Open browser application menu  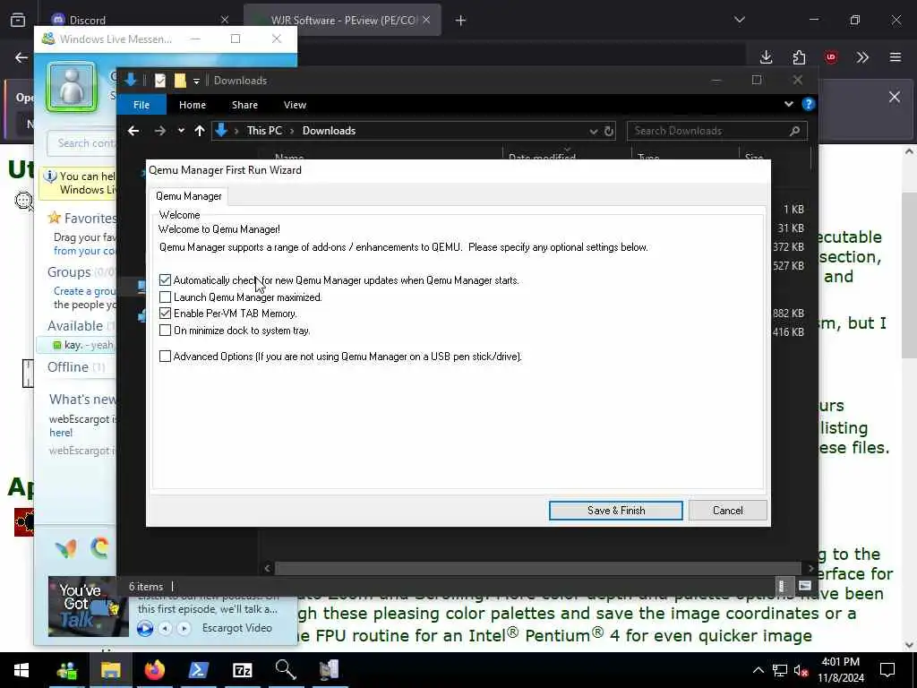(896, 57)
